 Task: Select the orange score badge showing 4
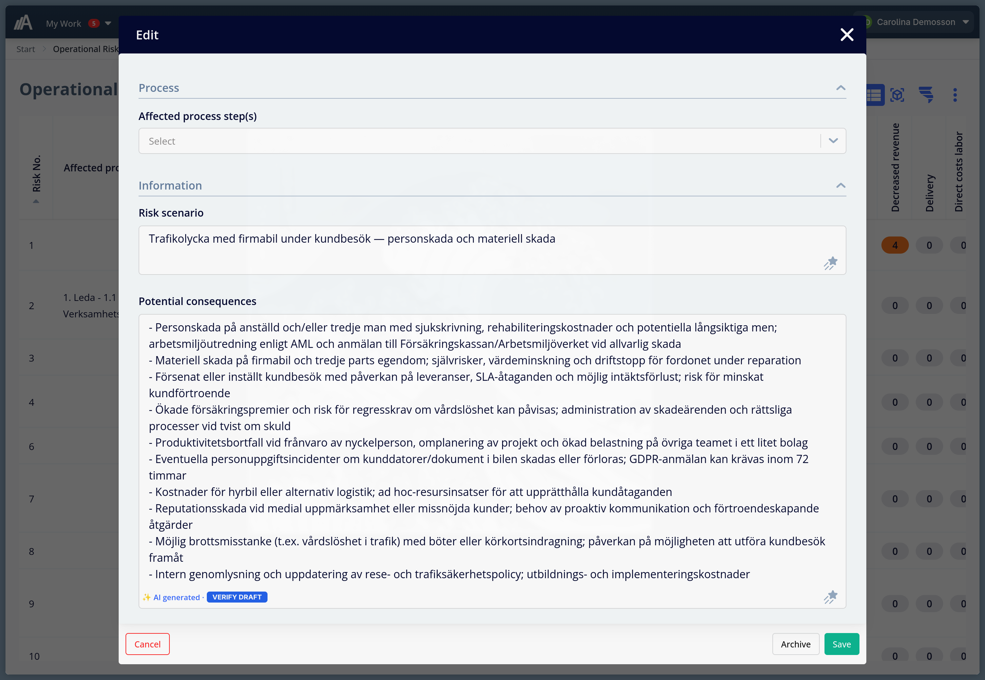pos(895,245)
